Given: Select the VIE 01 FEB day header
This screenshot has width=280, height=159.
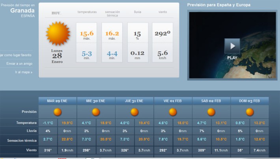Looking at the screenshot, I should pyautogui.click(x=173, y=101).
